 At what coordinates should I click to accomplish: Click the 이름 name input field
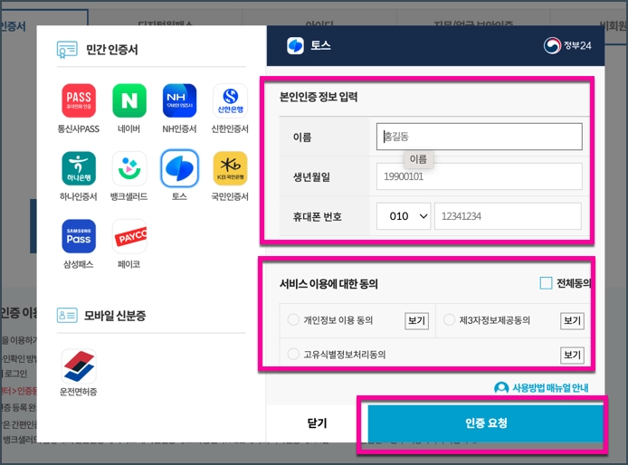pos(479,137)
